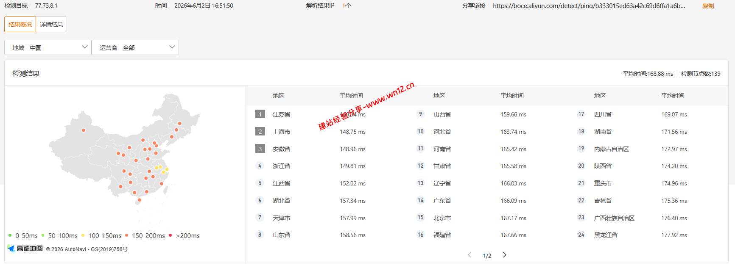Click 安徽省 region name
Viewport: 735px width, 268px height.
point(281,149)
